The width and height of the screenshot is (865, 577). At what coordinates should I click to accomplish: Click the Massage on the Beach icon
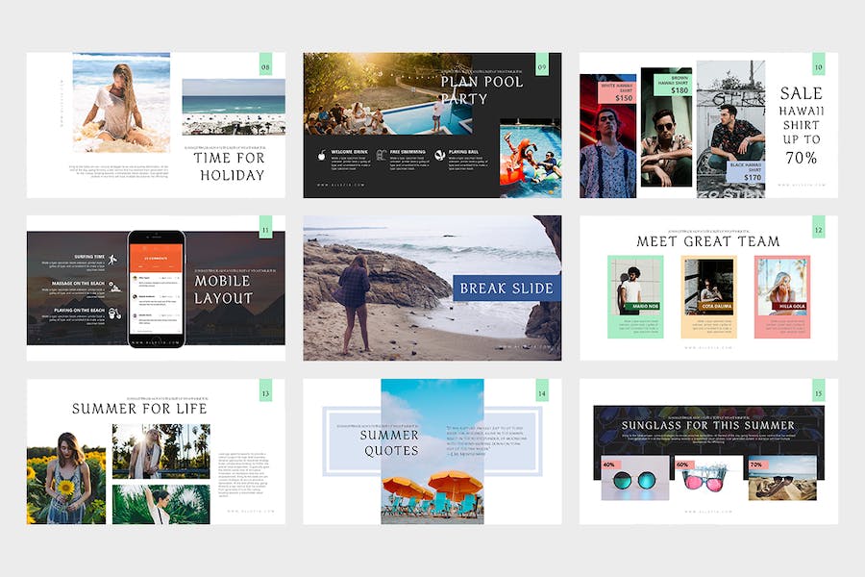114,287
